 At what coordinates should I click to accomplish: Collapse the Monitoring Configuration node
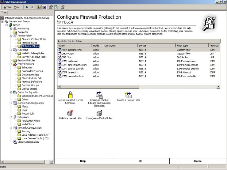tap(11, 103)
